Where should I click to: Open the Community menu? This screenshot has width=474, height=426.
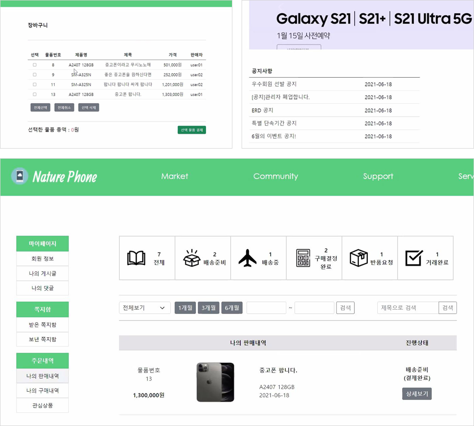275,176
